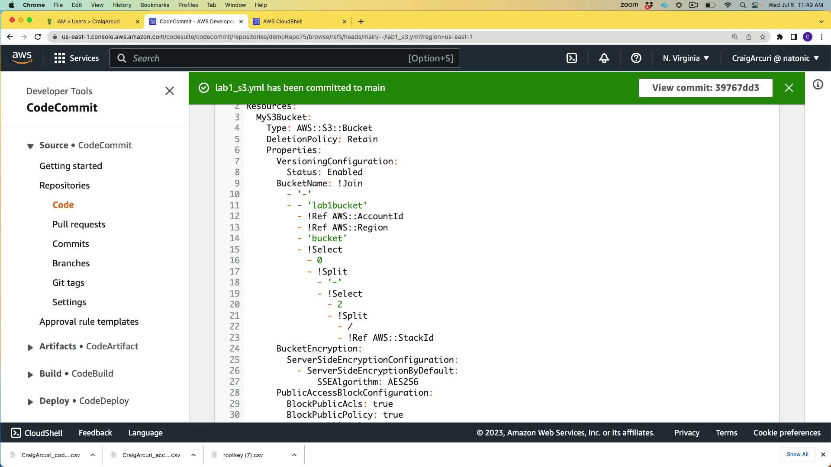Open the N. Virginia region dropdown
The width and height of the screenshot is (831, 467).
point(686,58)
